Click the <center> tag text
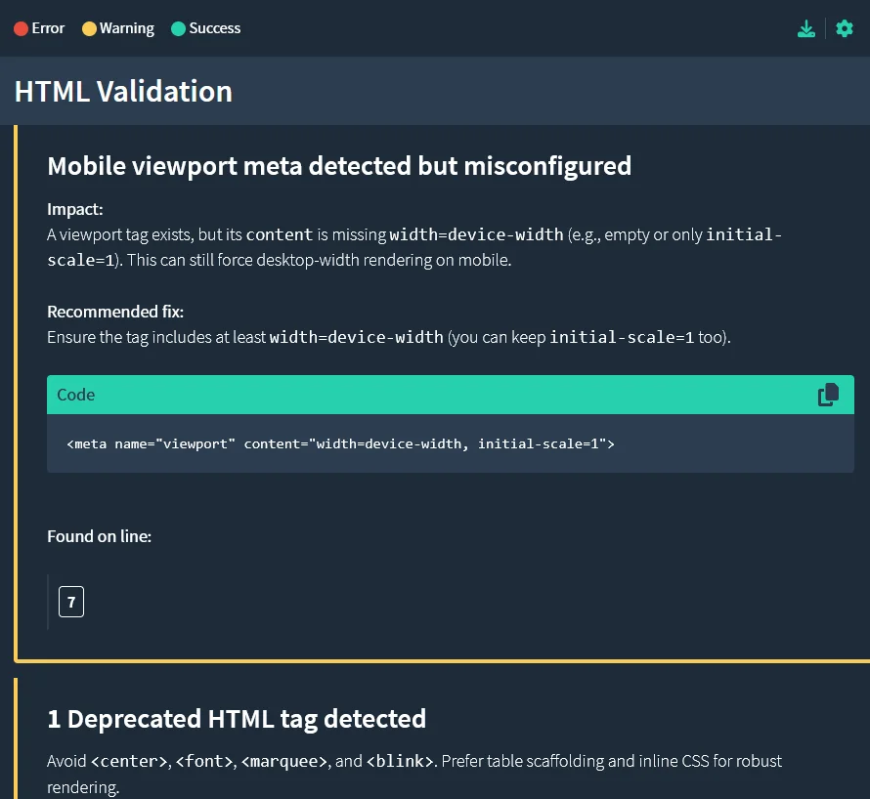Screen dimensions: 870x799 128,761
